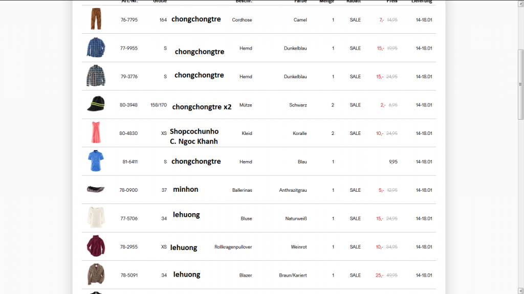Image resolution: width=524 pixels, height=294 pixels.
Task: Click the Ballerinas description label
Action: point(242,190)
